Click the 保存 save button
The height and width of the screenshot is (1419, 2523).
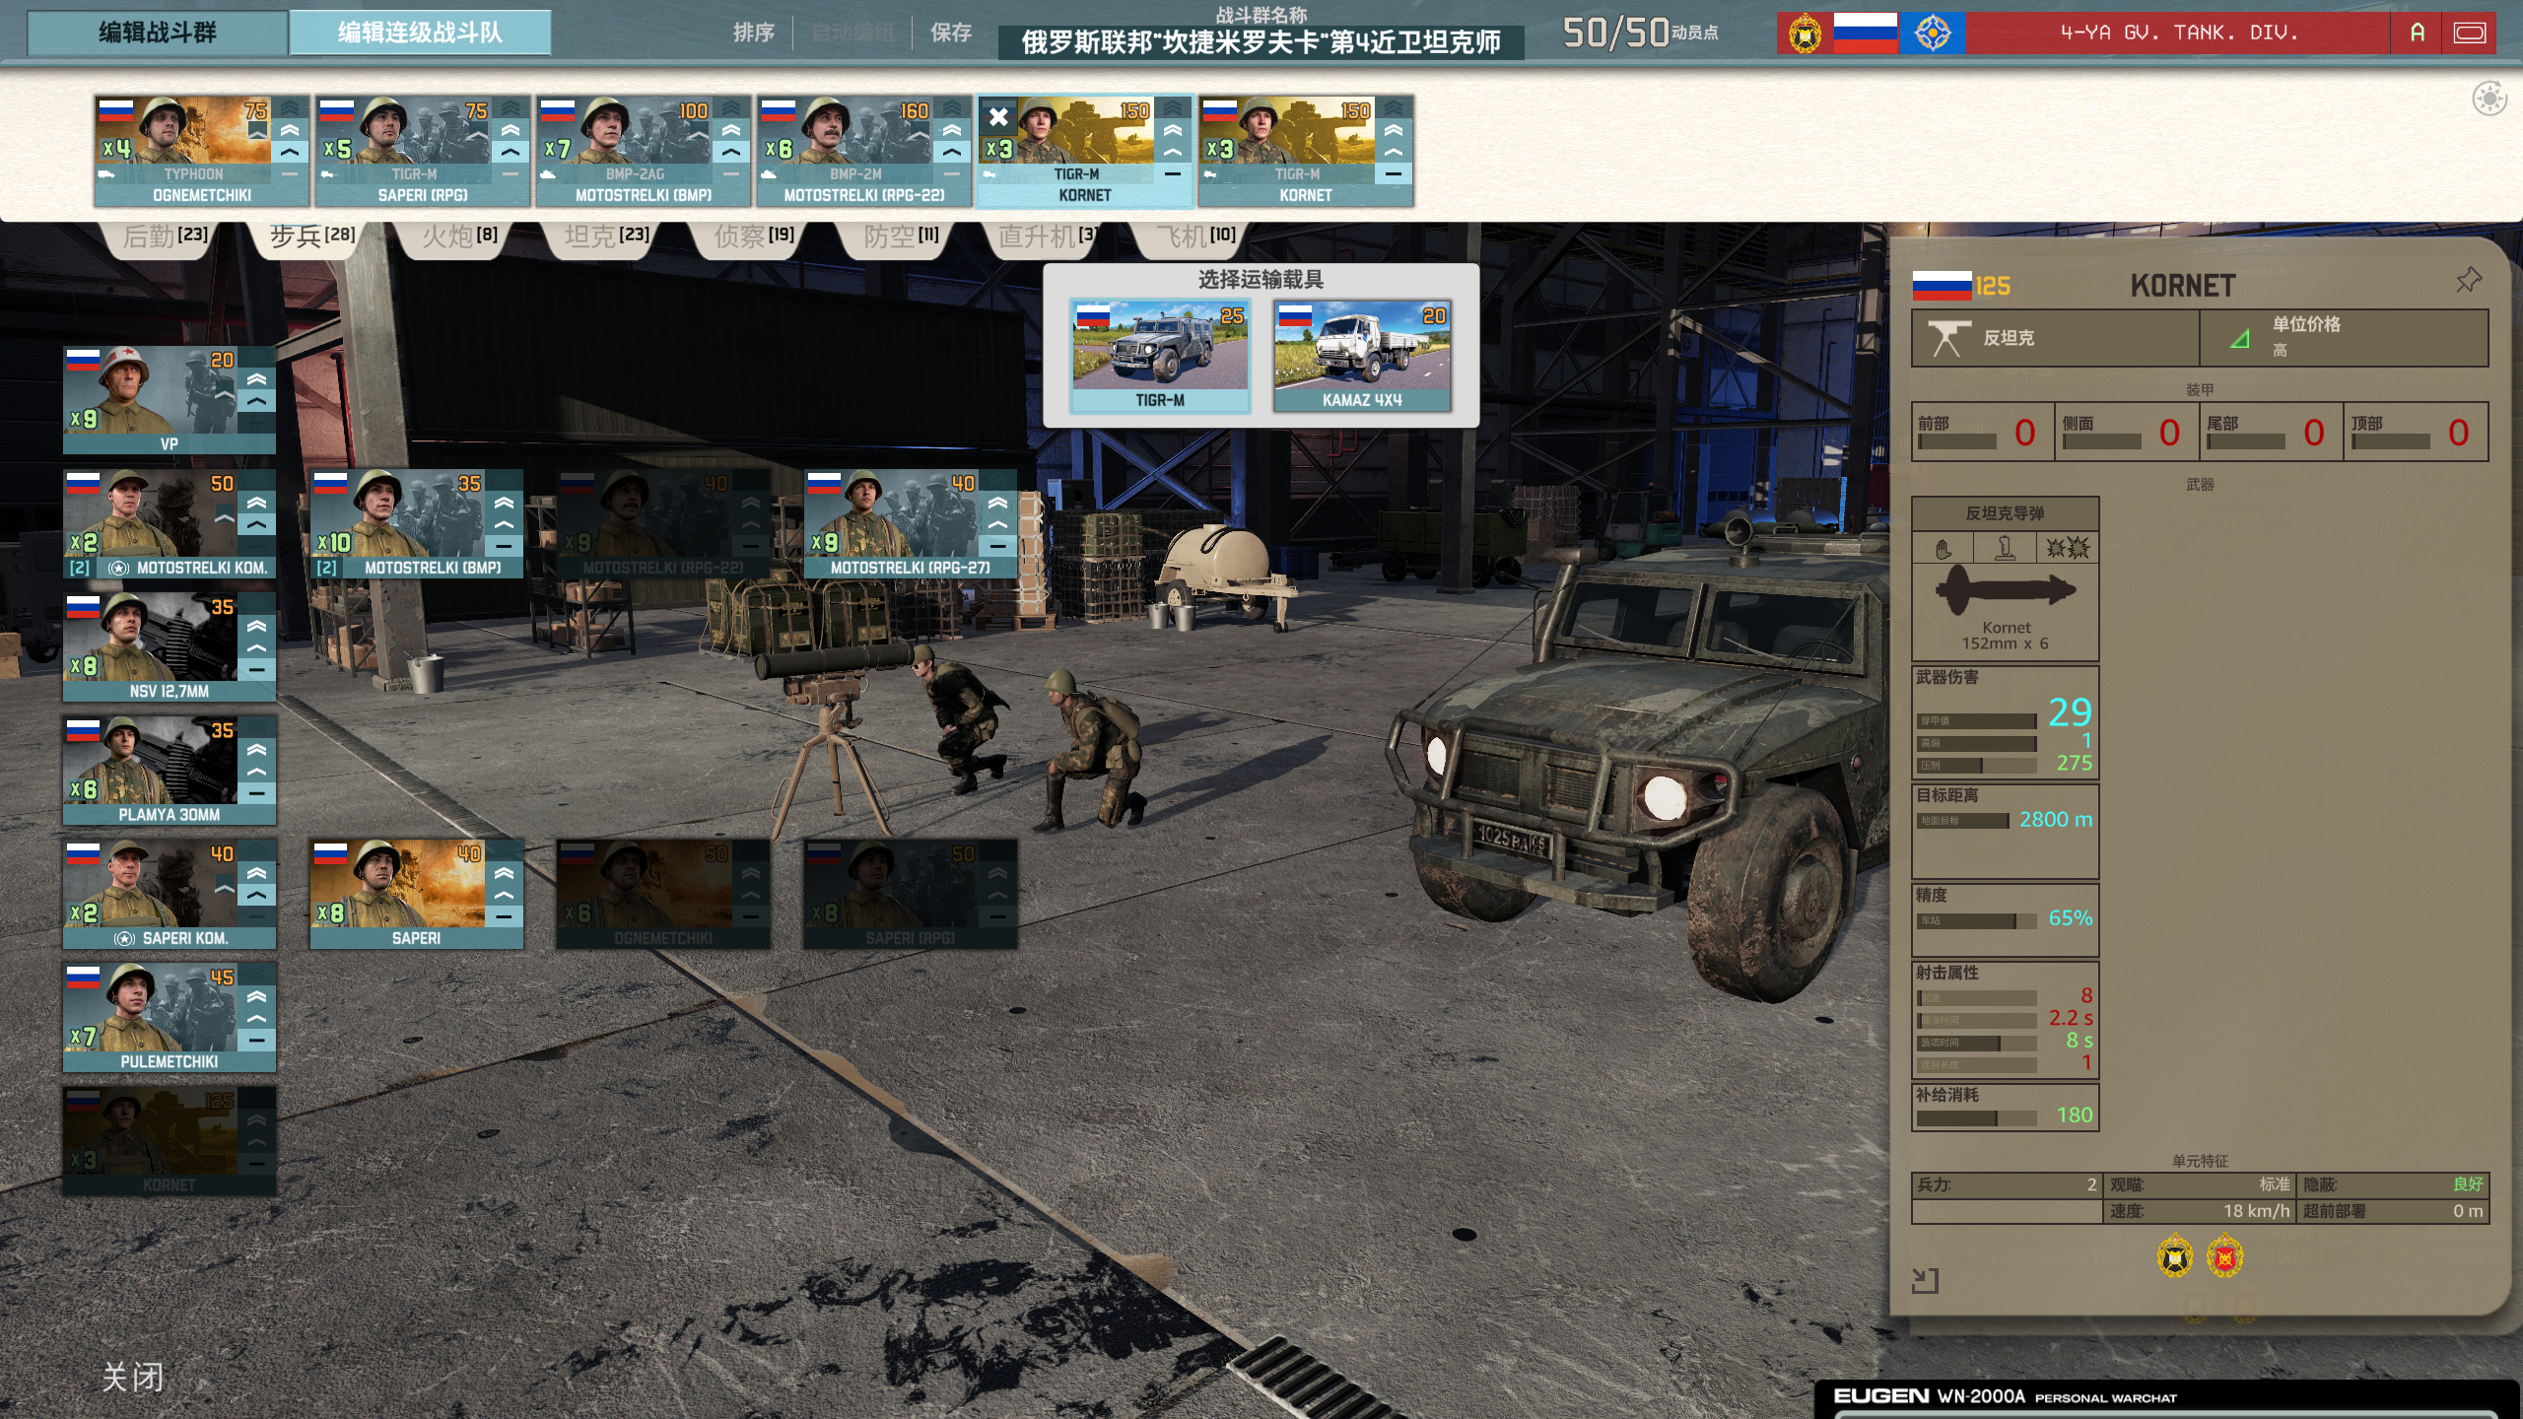coord(951,33)
